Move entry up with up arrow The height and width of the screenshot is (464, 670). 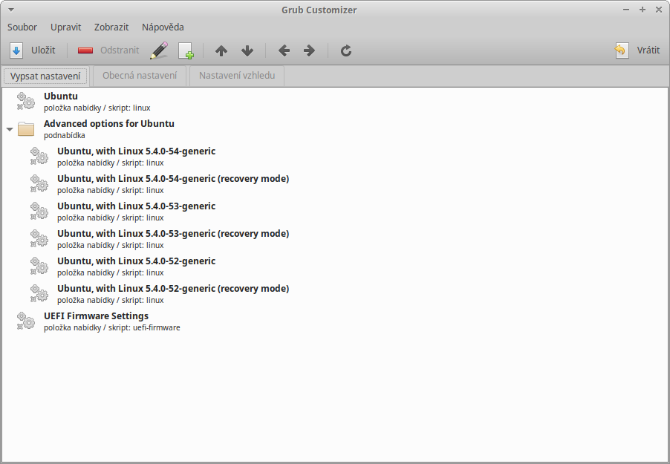(221, 50)
